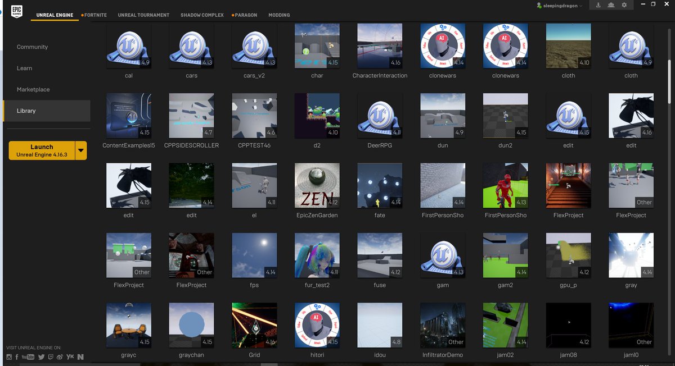The image size is (675, 366).
Task: Open the Grid project thumbnail
Action: (254, 326)
